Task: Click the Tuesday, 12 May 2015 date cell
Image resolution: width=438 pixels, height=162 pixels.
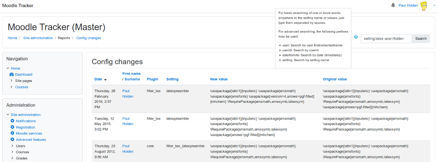Action: (104, 124)
